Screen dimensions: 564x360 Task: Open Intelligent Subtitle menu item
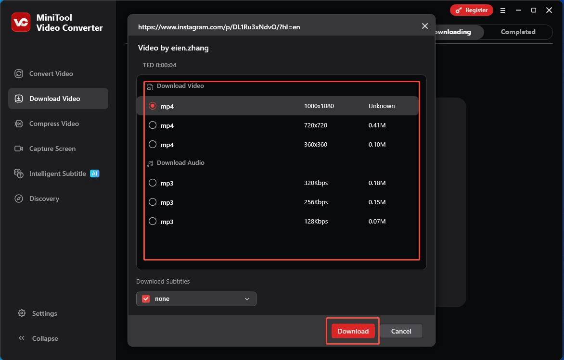58,174
